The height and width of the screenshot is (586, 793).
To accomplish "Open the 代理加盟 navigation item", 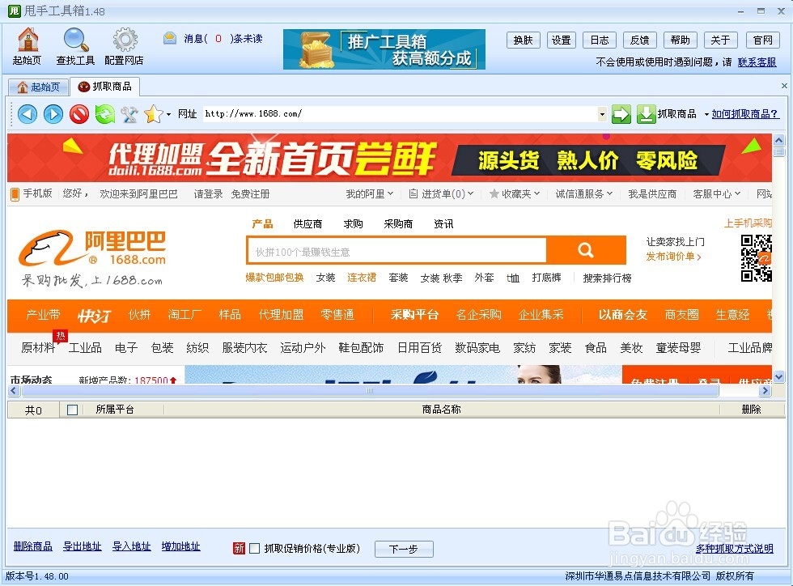I will click(282, 315).
